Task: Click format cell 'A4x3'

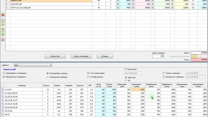Action: click(59, 93)
